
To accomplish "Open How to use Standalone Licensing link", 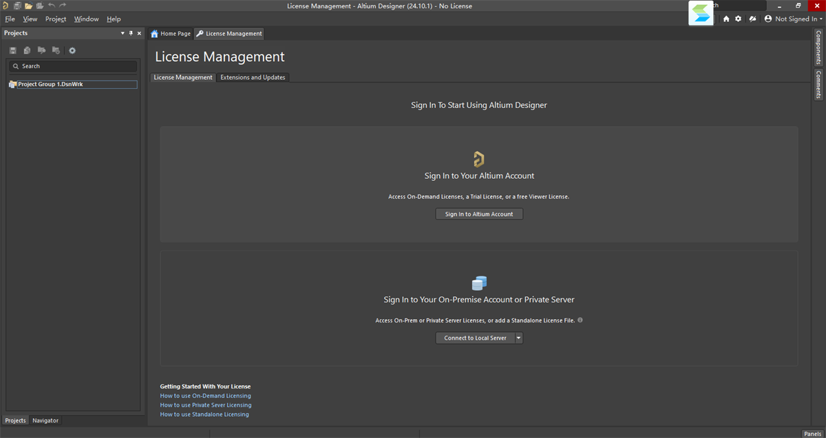I will tap(204, 414).
